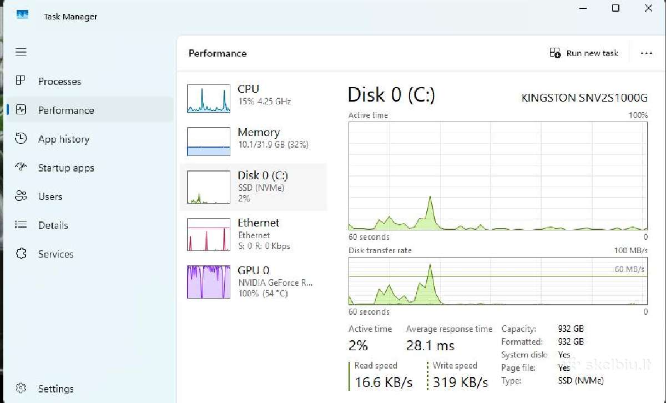666x403 pixels.
Task: Maximize the Task Manager window
Action: (x=615, y=8)
